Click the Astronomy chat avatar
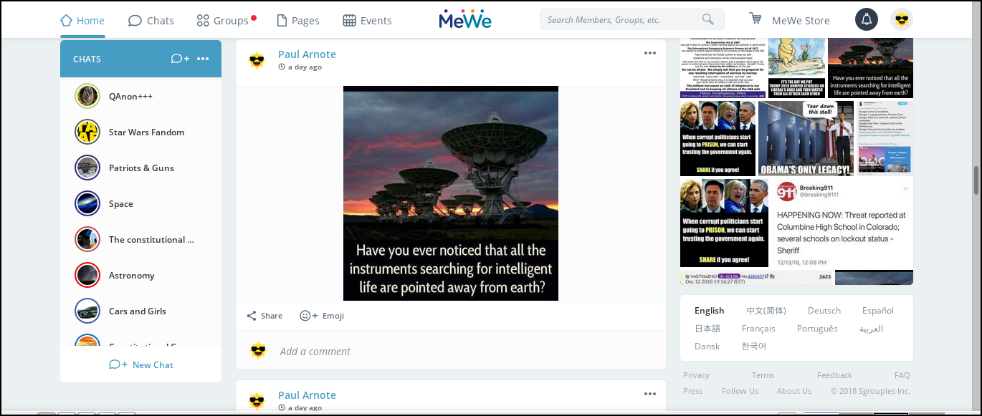982x416 pixels. click(x=87, y=275)
